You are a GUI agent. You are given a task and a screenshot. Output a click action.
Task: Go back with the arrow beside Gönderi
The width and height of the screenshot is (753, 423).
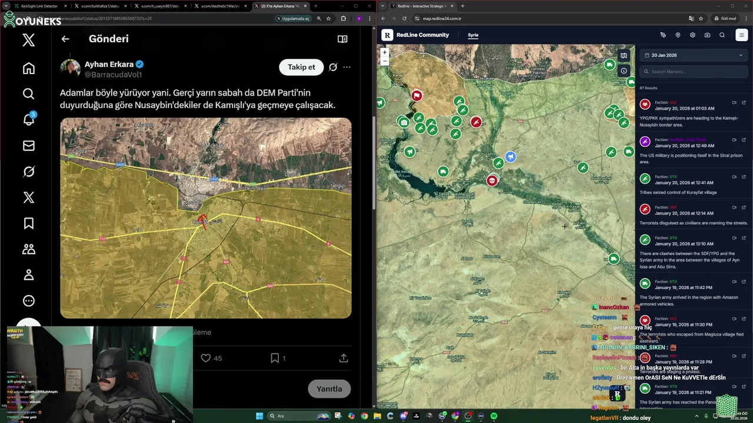click(x=65, y=39)
